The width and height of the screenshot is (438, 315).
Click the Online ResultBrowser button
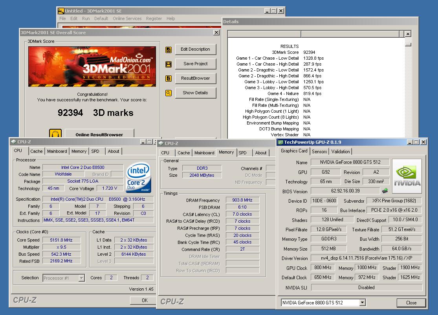click(x=99, y=134)
